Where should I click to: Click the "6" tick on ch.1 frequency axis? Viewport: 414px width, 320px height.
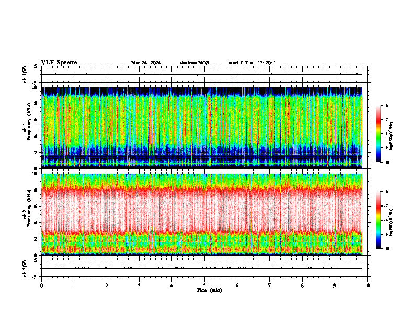pos(37,120)
